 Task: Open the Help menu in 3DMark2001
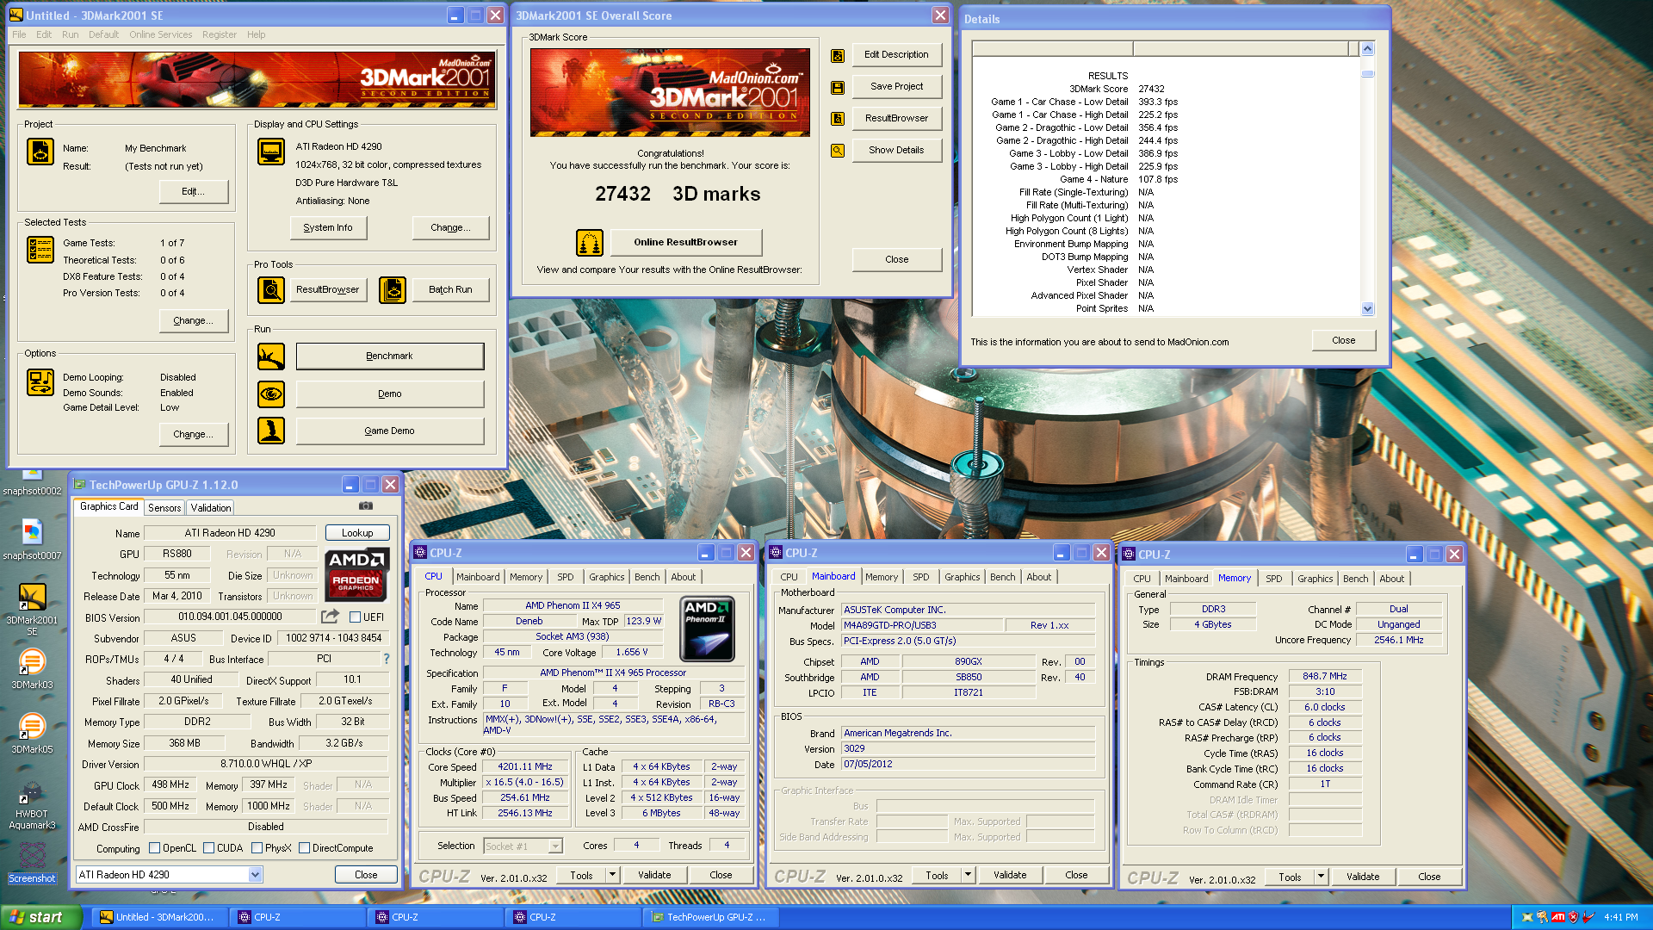pos(256,34)
